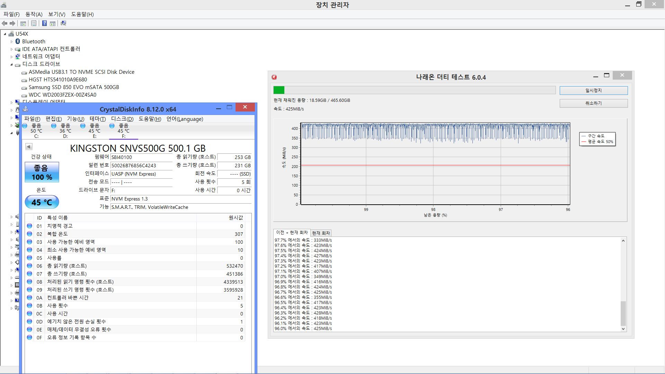Click the Dirty Test green fill progress bar
Viewport: 665px width, 374px height.
pyautogui.click(x=279, y=90)
